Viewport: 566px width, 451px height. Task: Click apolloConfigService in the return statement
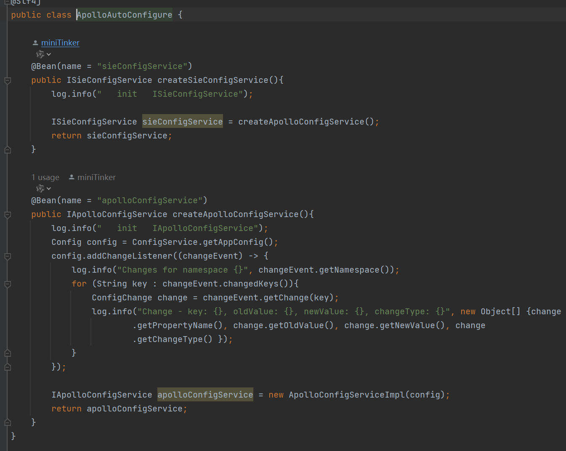pos(135,409)
